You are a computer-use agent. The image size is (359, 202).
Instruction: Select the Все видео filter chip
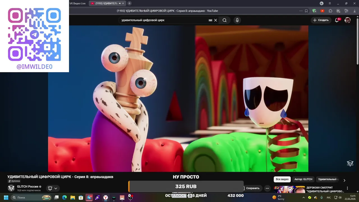(282, 179)
